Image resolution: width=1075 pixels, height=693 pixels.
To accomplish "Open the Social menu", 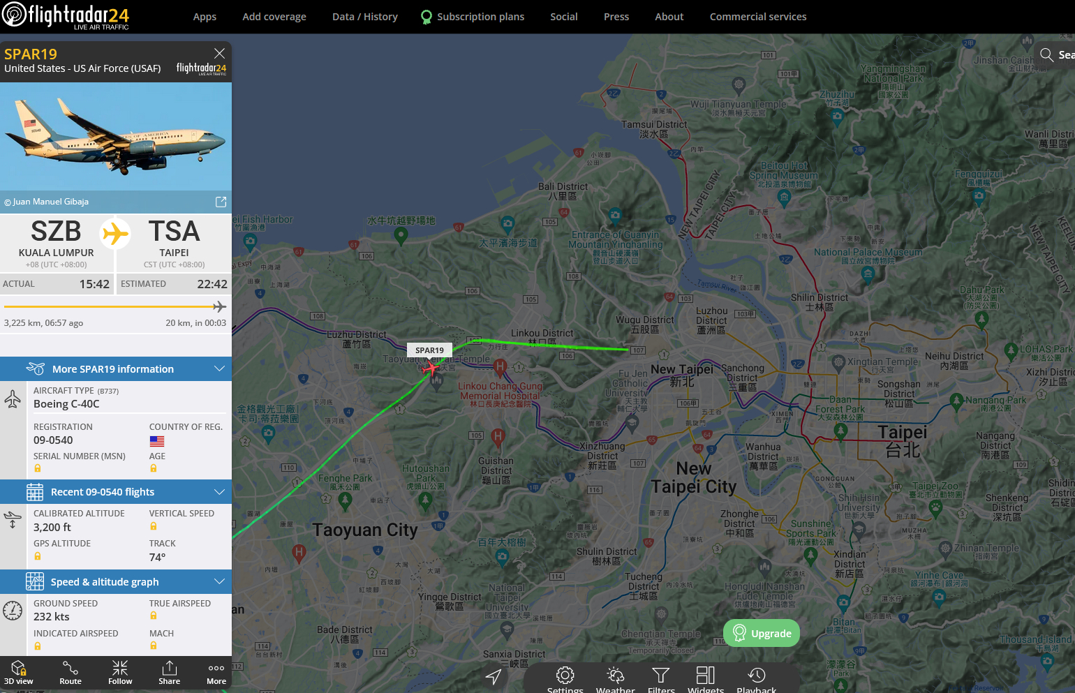I will click(564, 17).
